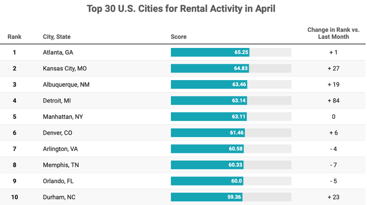367x205 pixels.
Task: Click the Orlando score bar showing 60.0
Action: 206,181
